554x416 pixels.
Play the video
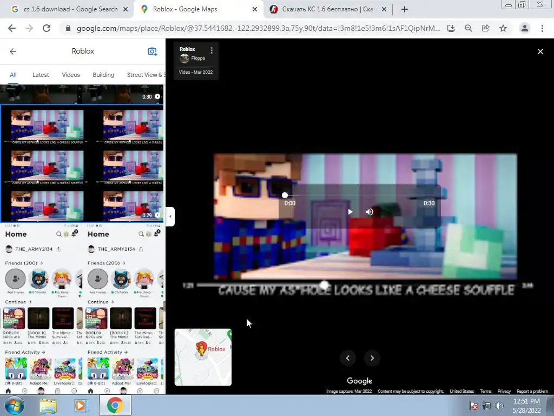pyautogui.click(x=350, y=212)
